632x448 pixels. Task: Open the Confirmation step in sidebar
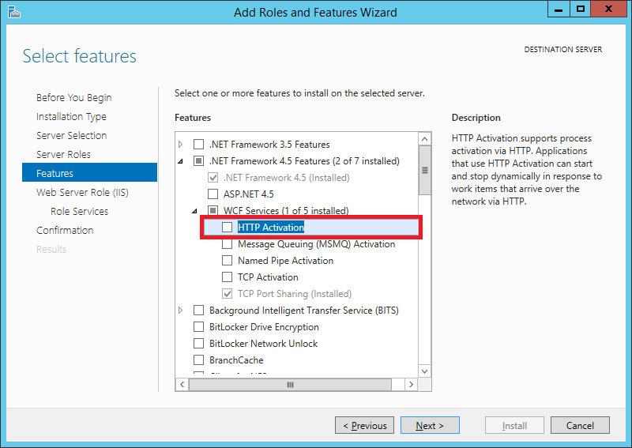coord(65,230)
